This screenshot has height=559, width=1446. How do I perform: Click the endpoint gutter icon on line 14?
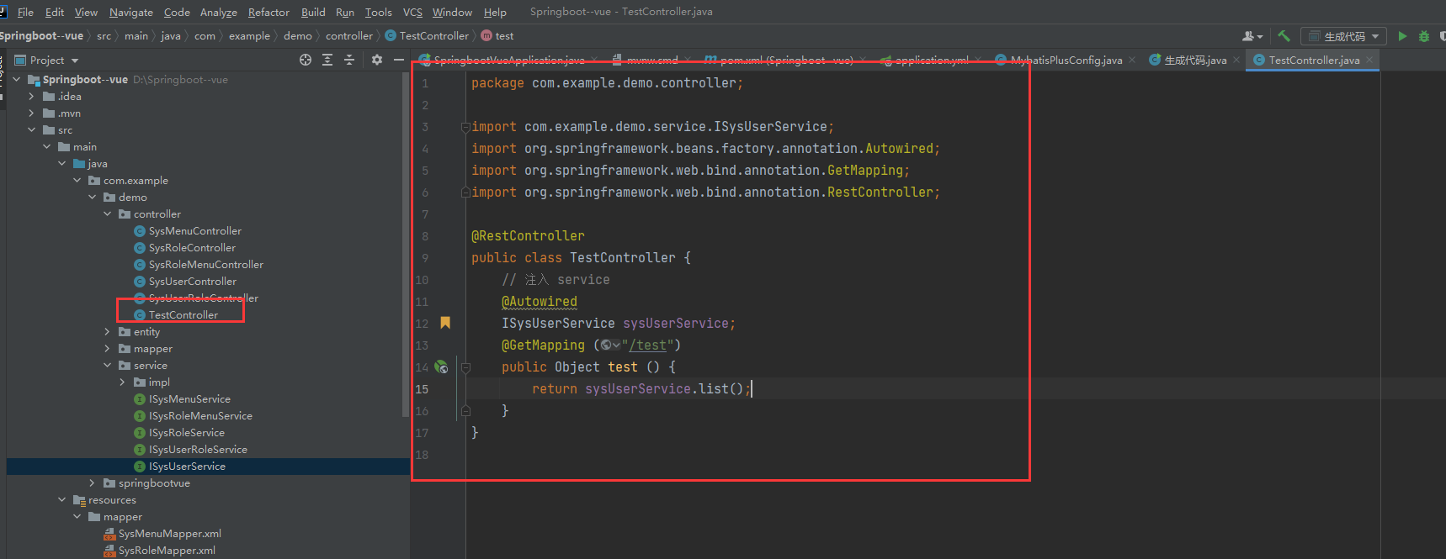[x=441, y=367]
